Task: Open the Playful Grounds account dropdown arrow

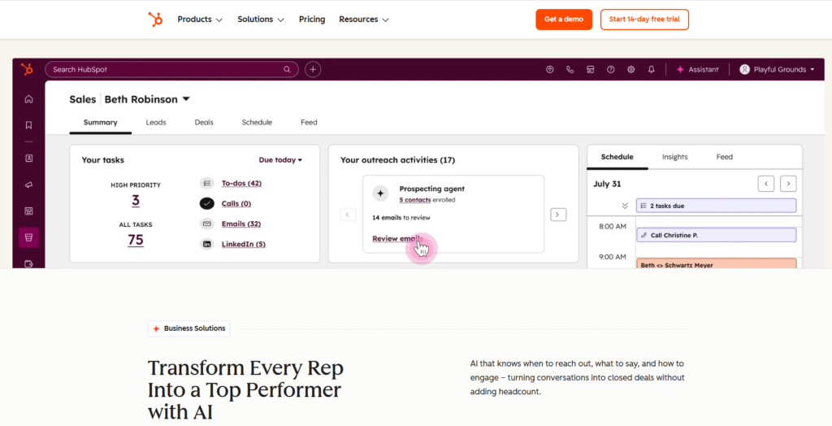Action: [x=812, y=70]
